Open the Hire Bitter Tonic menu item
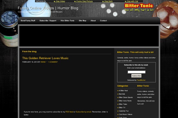 (x=67, y=21)
